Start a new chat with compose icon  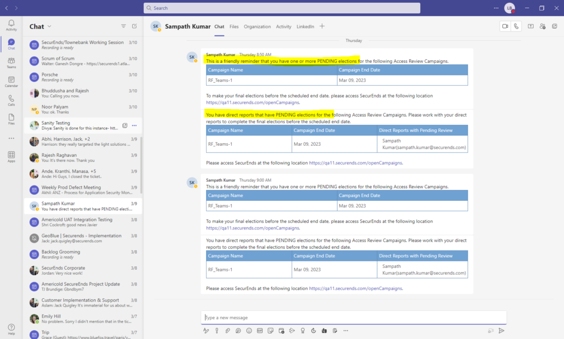[x=134, y=26]
